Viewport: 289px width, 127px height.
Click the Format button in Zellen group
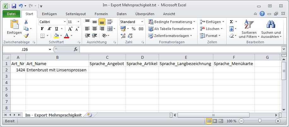click(211, 36)
